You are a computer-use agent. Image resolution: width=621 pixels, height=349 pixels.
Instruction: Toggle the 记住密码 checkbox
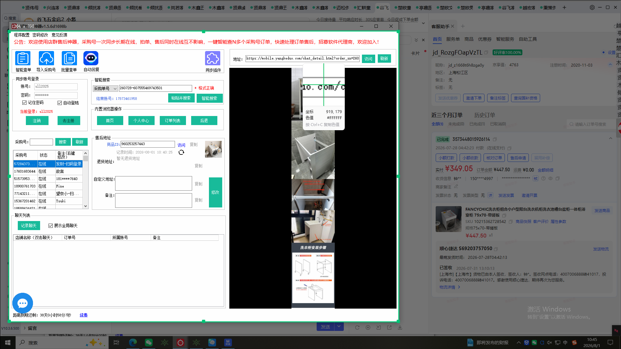pos(24,102)
